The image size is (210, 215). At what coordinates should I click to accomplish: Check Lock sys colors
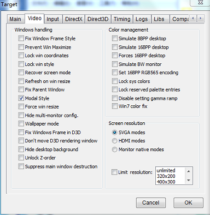point(114,81)
